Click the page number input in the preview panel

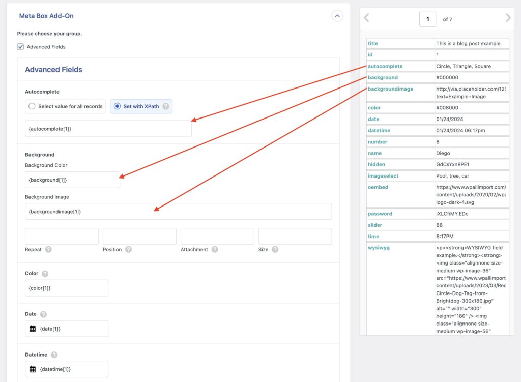click(428, 18)
